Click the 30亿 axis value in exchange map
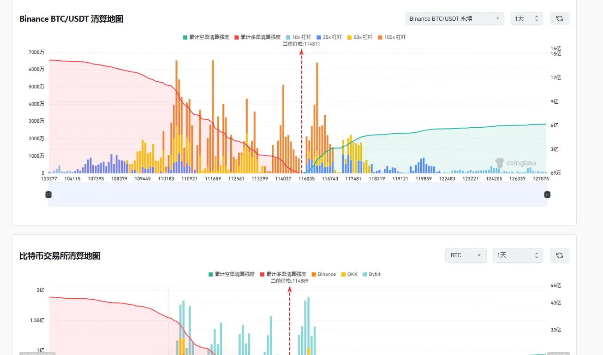 (x=556, y=330)
